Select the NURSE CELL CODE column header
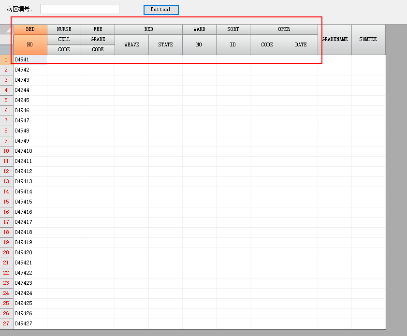The image size is (407, 336). [x=64, y=40]
